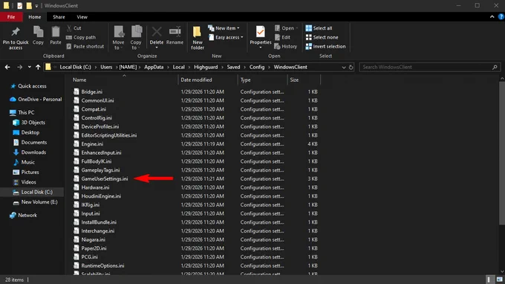Open the Properties button
Viewport: 505px width, 284px height.
(261, 37)
